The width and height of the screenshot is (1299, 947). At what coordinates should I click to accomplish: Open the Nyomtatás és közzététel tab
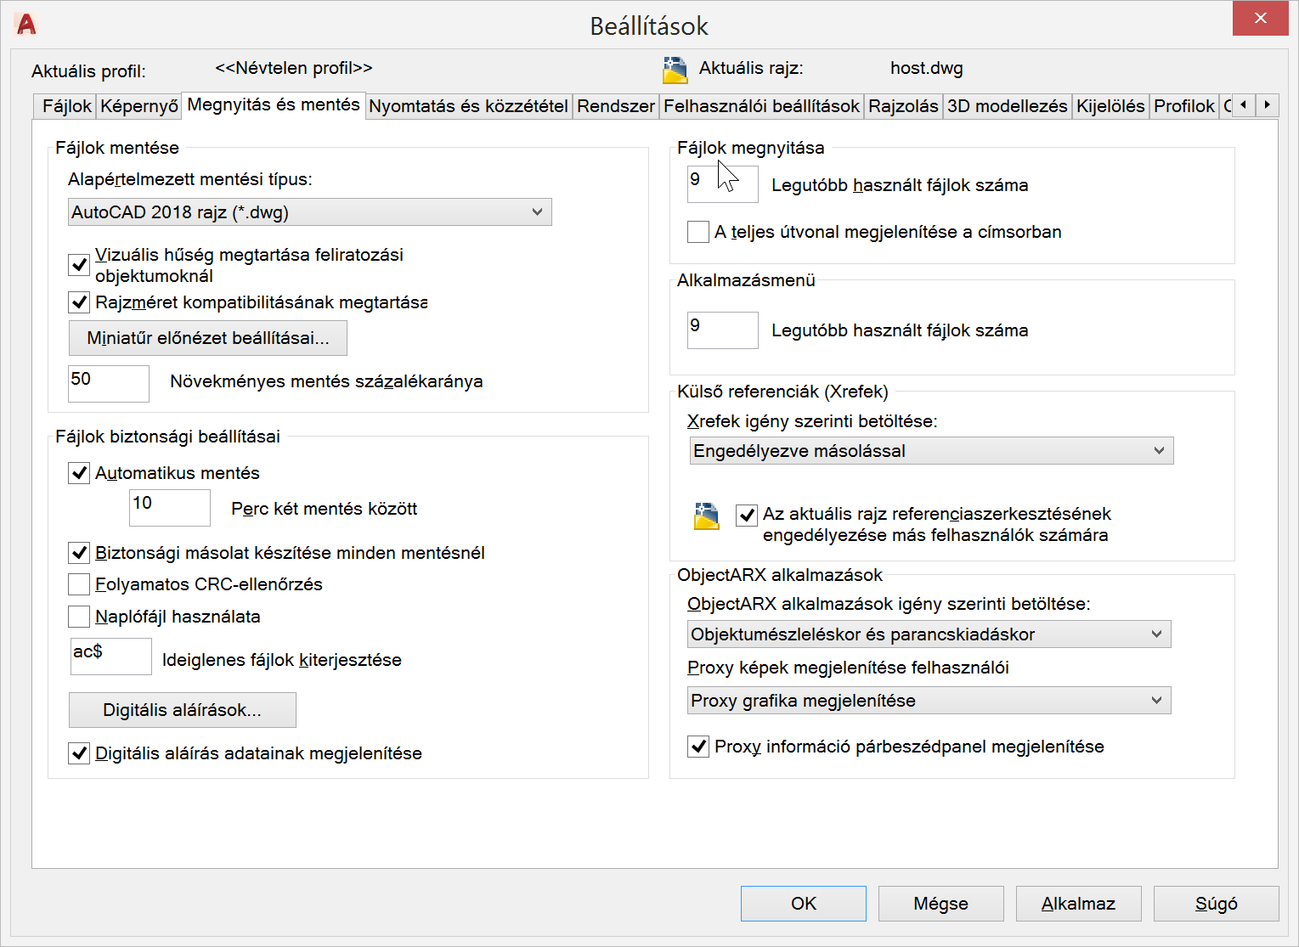pos(468,106)
